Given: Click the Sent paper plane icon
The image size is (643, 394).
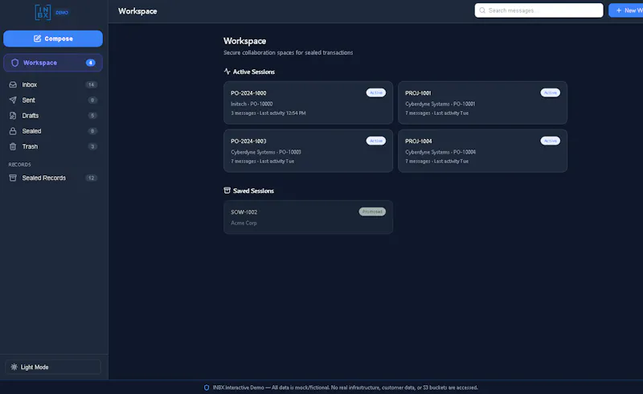Looking at the screenshot, I should [x=13, y=101].
